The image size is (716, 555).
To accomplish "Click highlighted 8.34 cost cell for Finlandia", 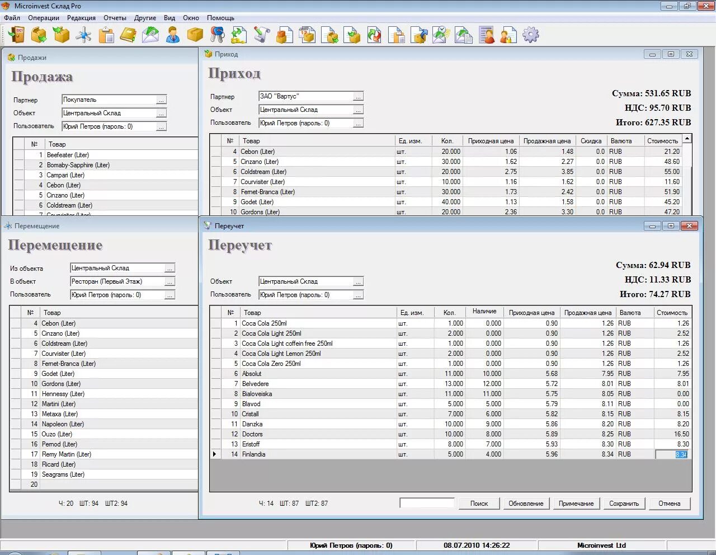I will (x=672, y=454).
